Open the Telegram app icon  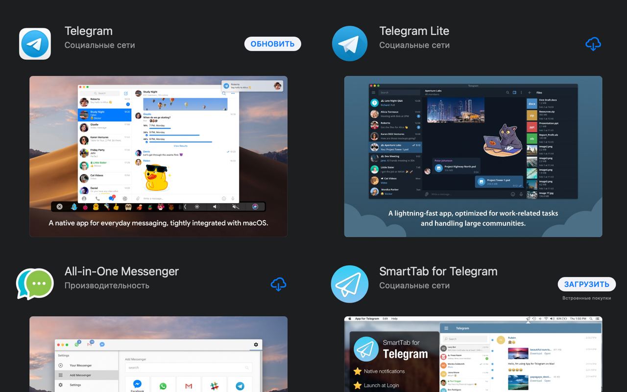pyautogui.click(x=35, y=44)
